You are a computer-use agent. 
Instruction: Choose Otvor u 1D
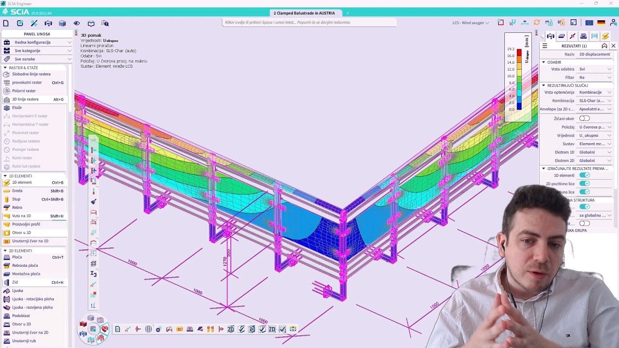point(34,232)
